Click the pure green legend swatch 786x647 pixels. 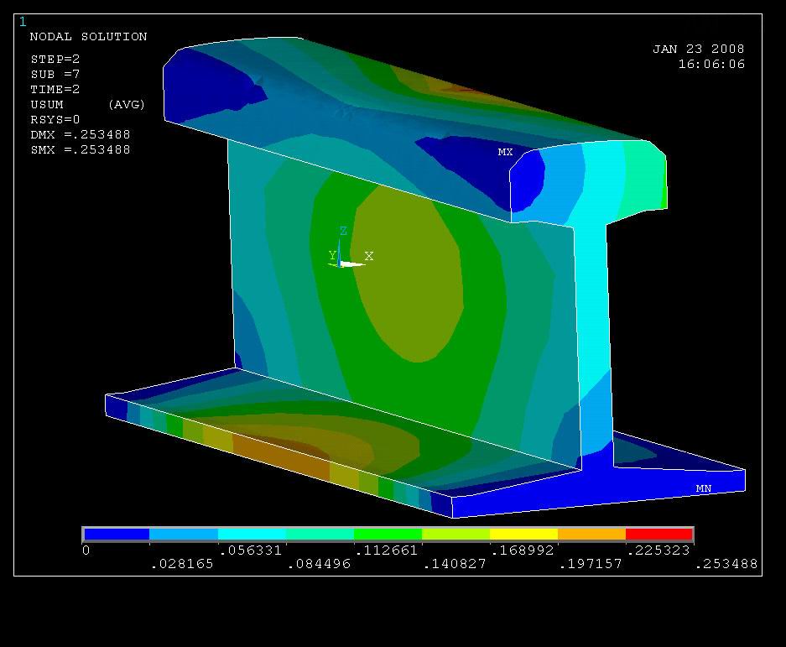pos(388,535)
